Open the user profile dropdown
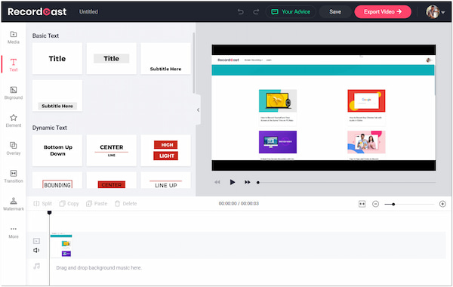 436,12
